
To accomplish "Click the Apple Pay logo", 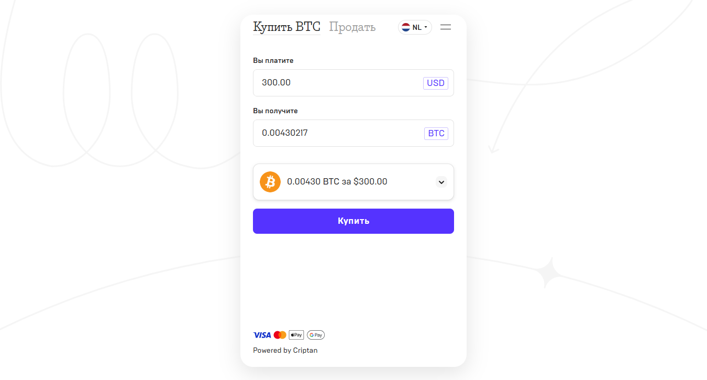I will pyautogui.click(x=296, y=335).
